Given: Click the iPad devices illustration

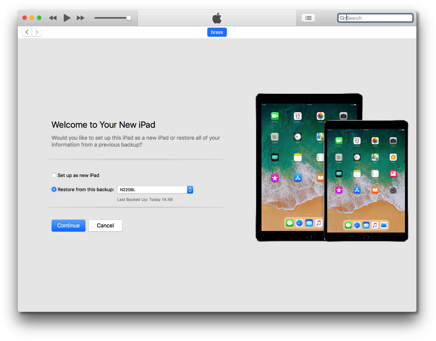Looking at the screenshot, I should (332, 168).
